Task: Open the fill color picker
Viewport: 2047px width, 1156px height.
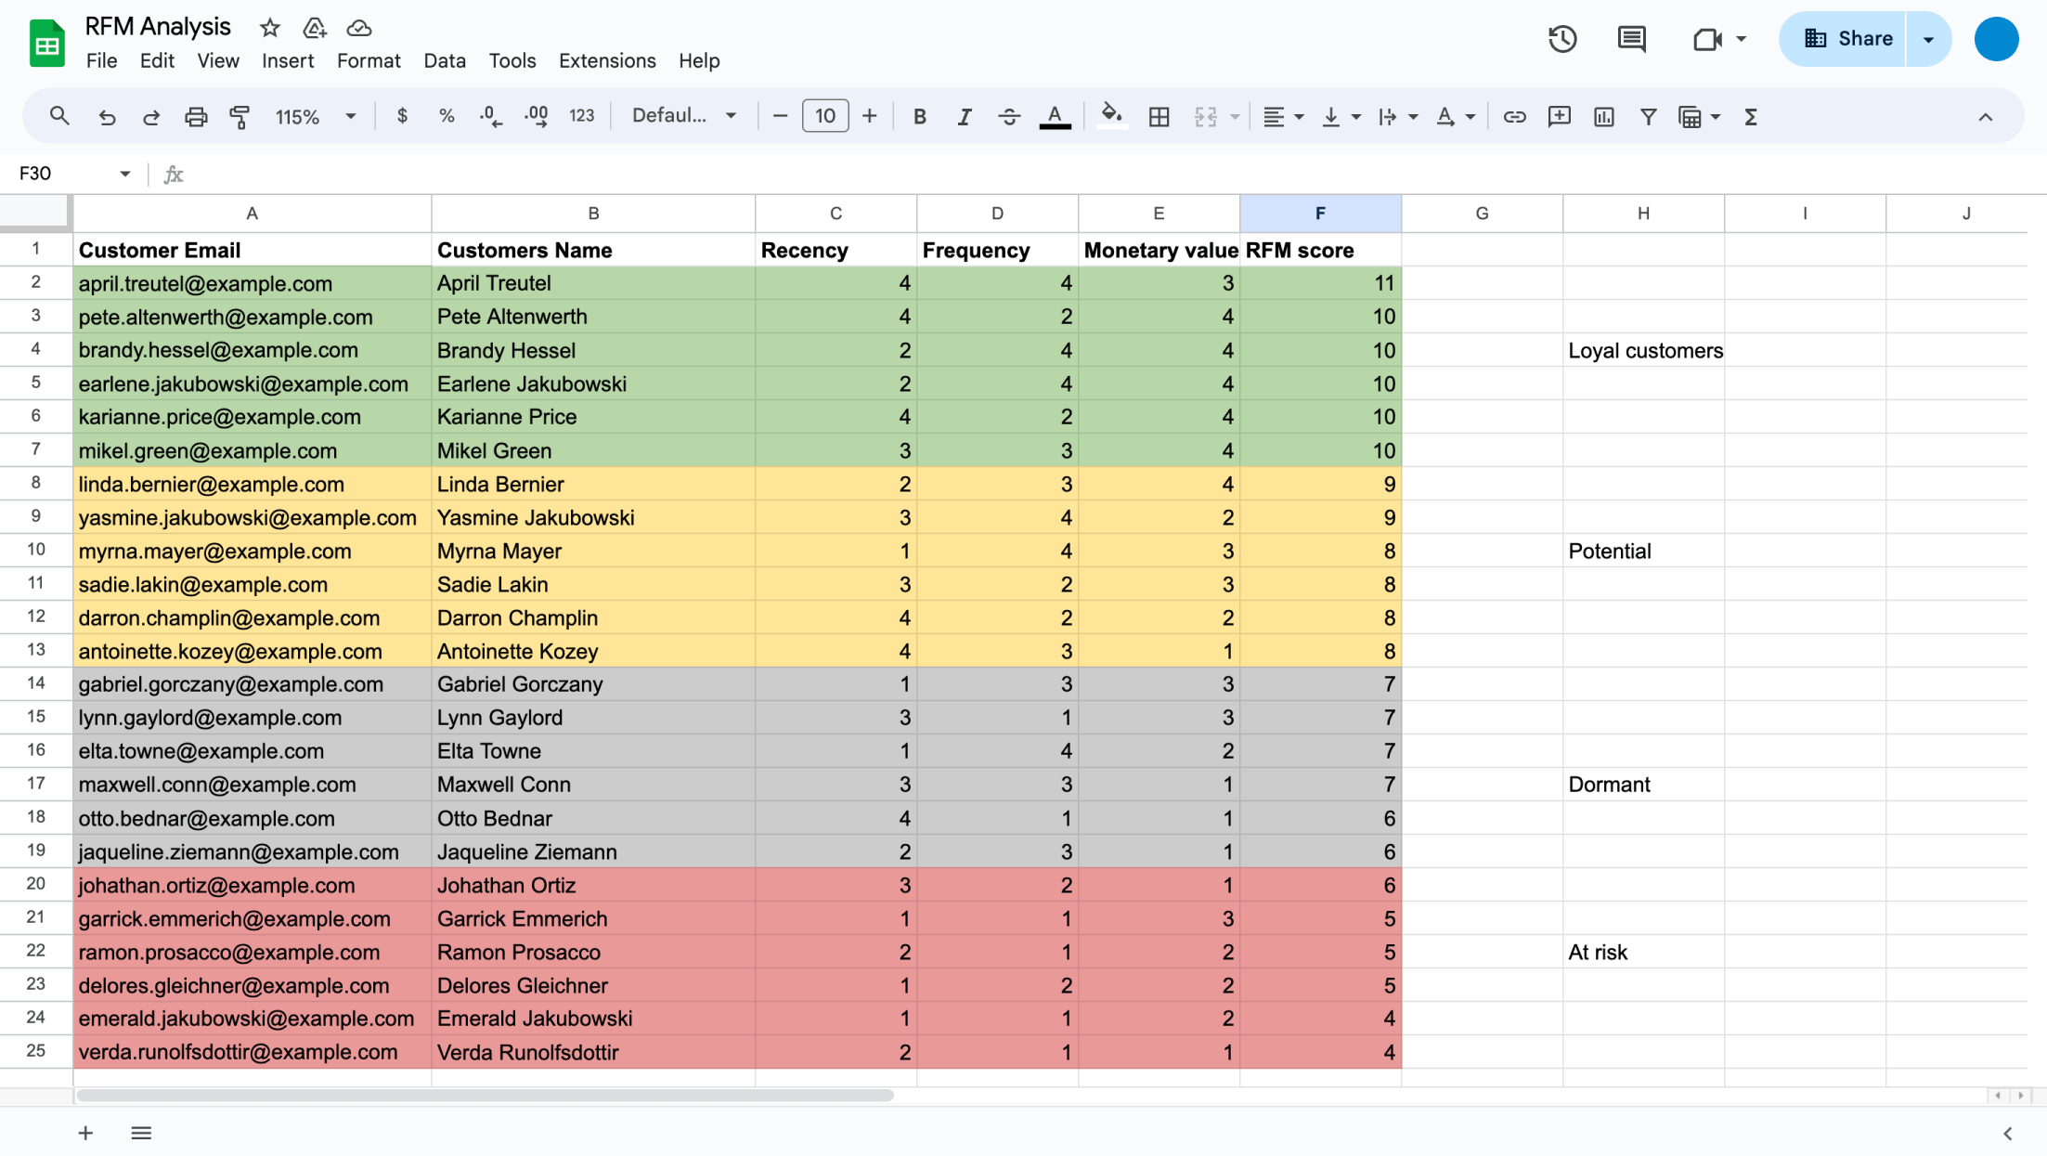Action: pyautogui.click(x=1111, y=117)
